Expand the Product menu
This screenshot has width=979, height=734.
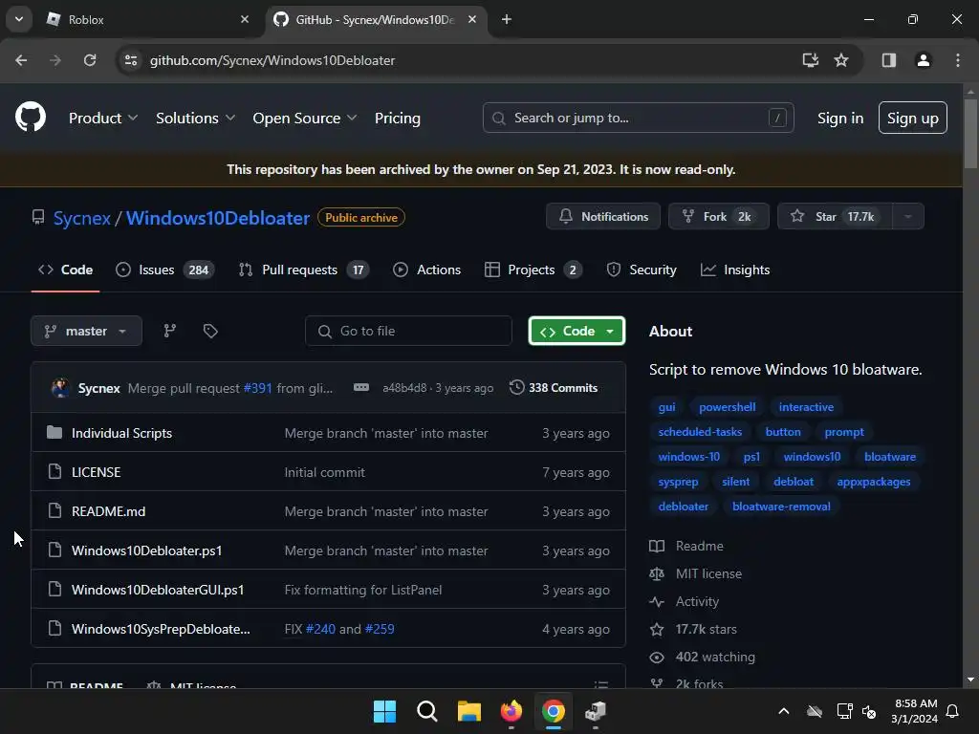coord(103,118)
